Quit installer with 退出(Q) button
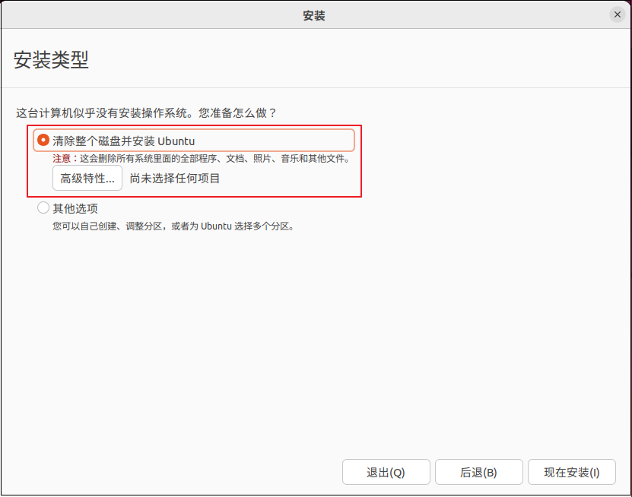Viewport: 632px width, 497px height. pyautogui.click(x=386, y=472)
